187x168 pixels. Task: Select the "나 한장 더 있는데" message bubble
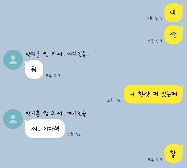point(153,94)
